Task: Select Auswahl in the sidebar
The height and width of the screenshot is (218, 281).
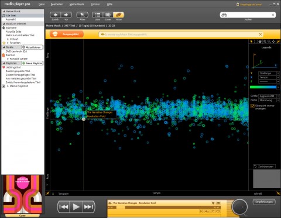Action: [x=11, y=19]
